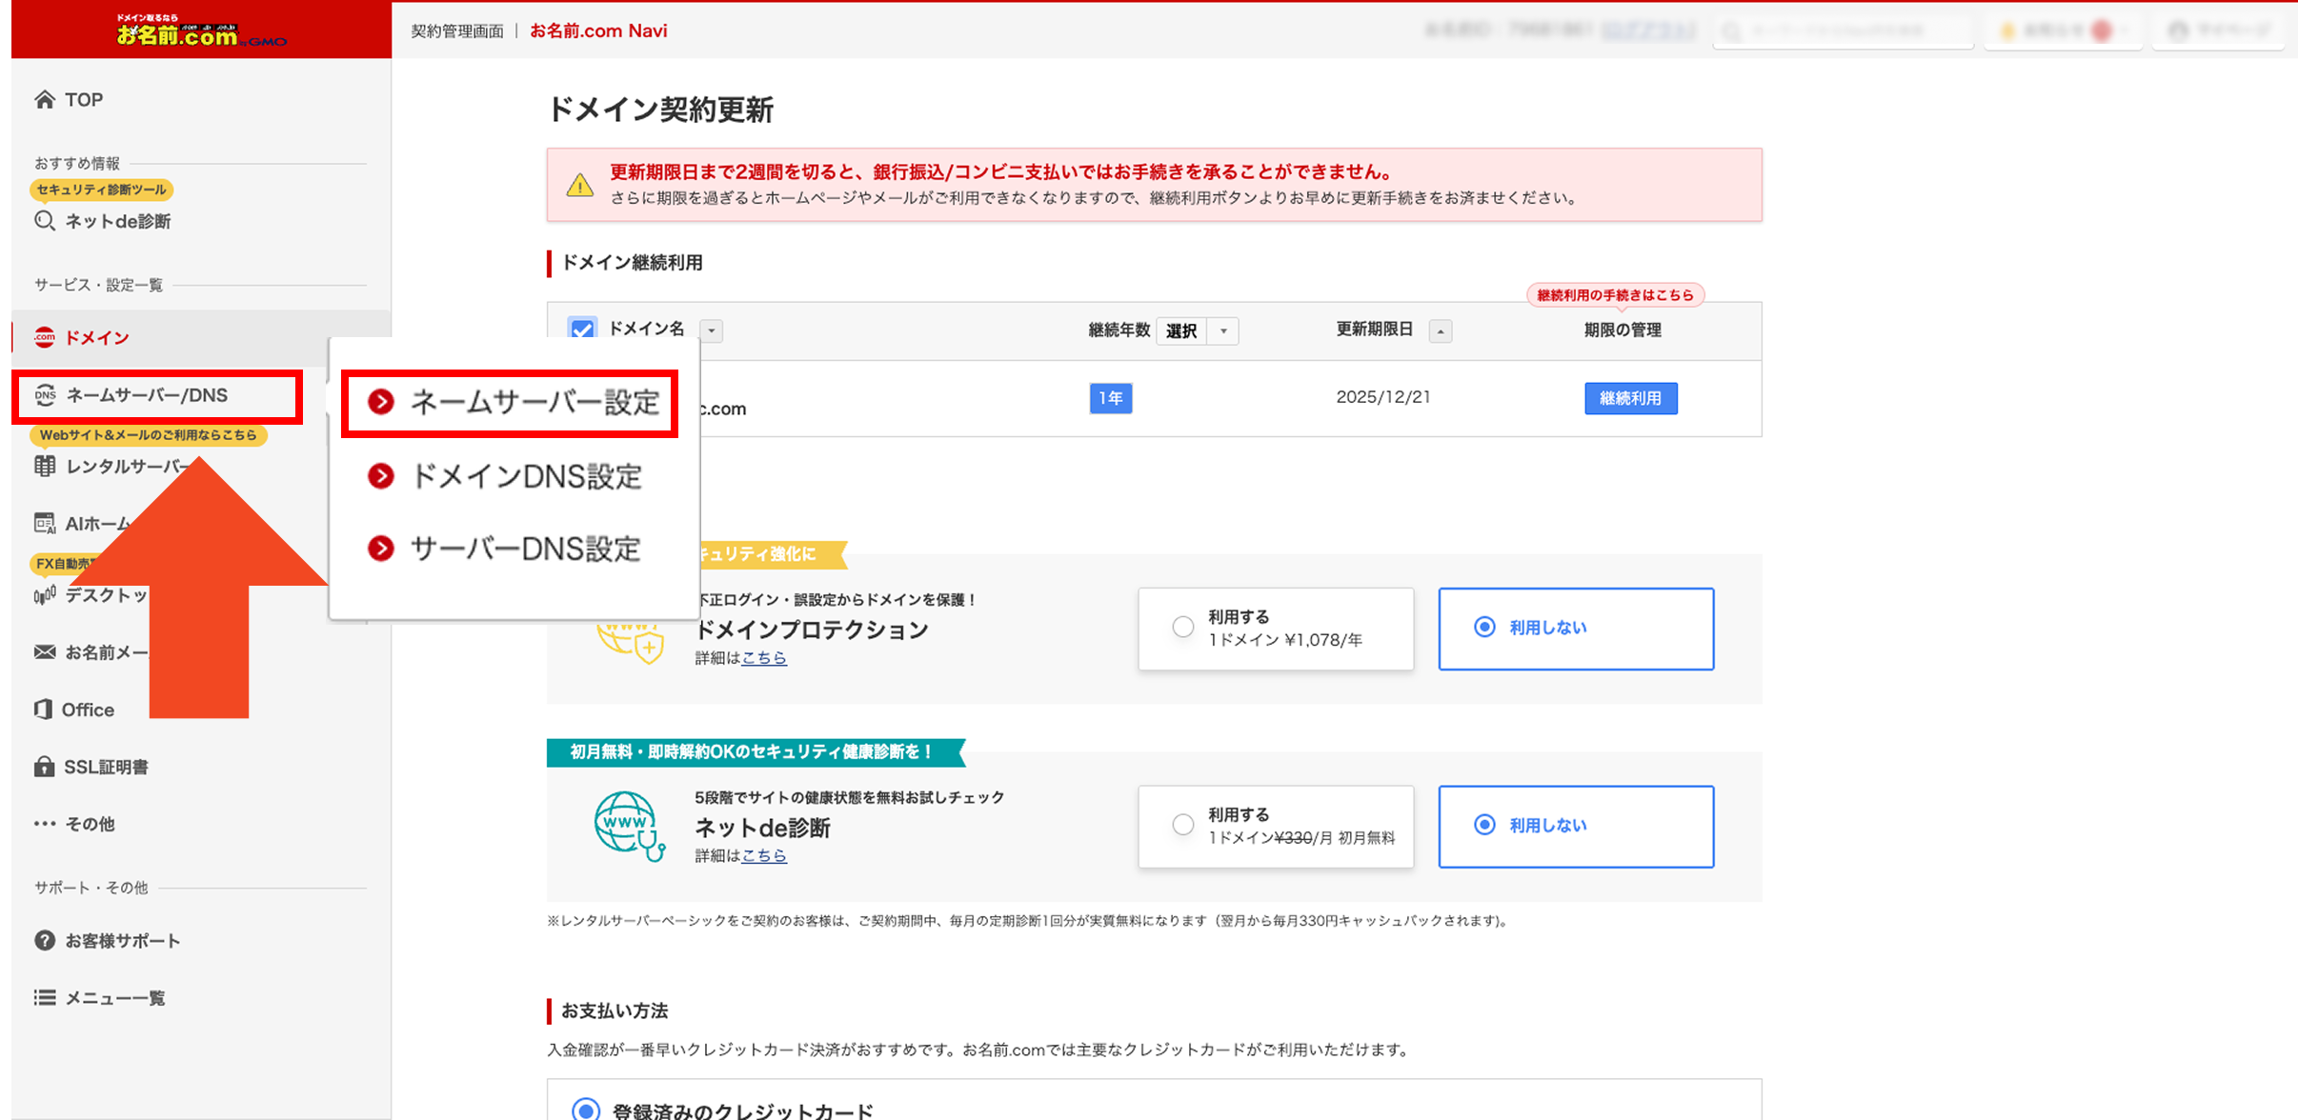This screenshot has width=2298, height=1120.
Task: Uncheck the ドメイン名 header checkbox
Action: point(582,330)
